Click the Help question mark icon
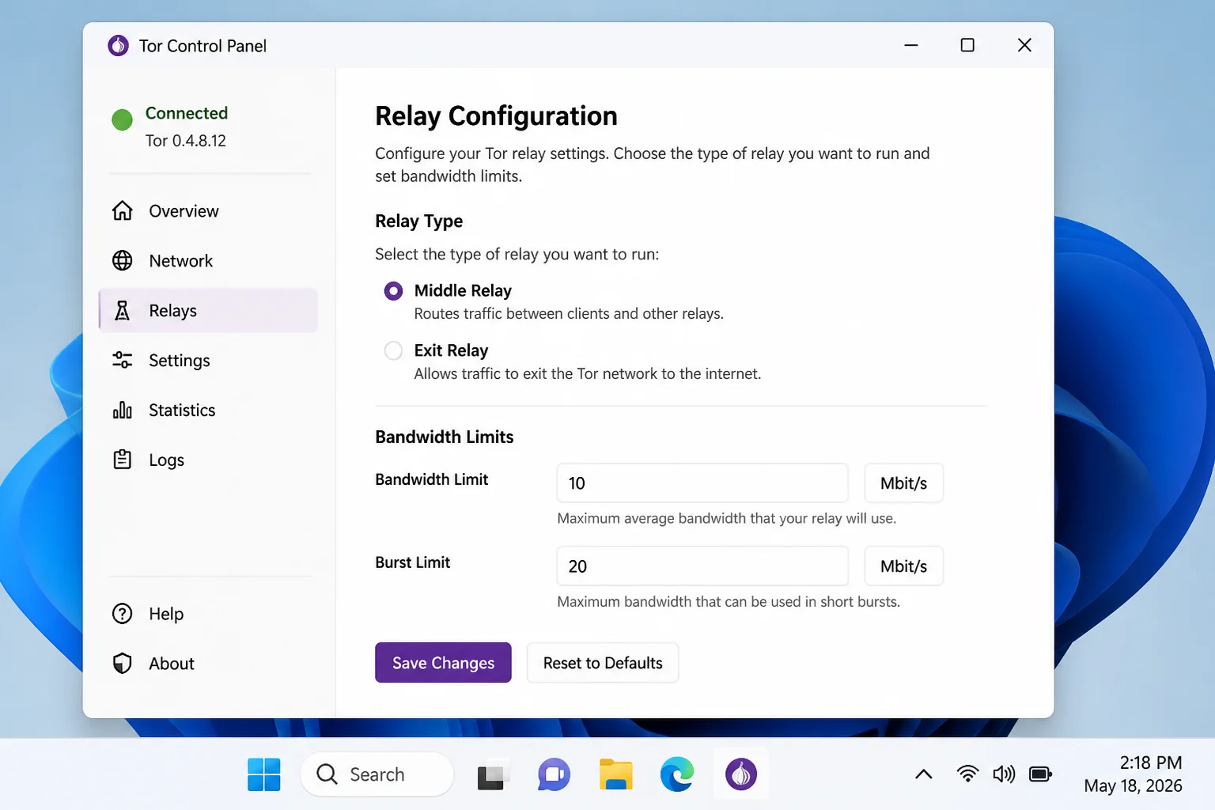The width and height of the screenshot is (1215, 810). (x=123, y=614)
